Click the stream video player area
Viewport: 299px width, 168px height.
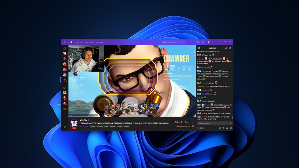[132, 81]
